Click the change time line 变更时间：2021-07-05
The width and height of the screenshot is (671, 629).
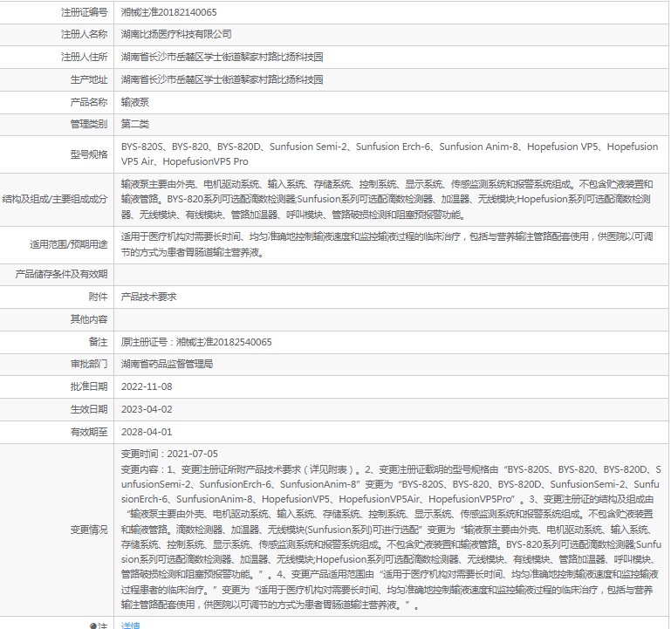169,454
